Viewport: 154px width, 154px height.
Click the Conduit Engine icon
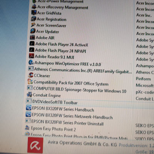coord(30,95)
